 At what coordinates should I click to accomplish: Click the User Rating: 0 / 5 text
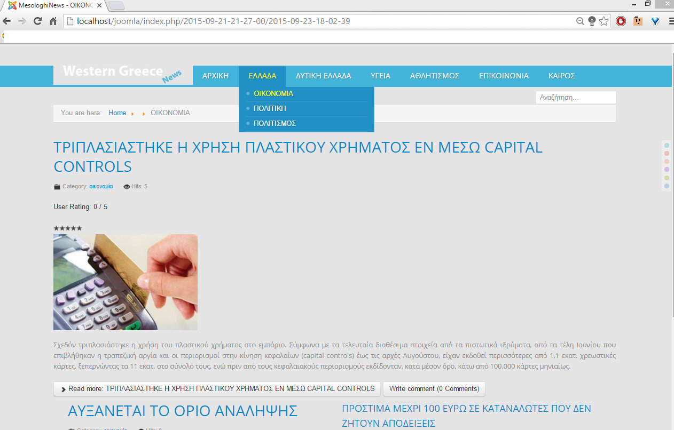(81, 207)
